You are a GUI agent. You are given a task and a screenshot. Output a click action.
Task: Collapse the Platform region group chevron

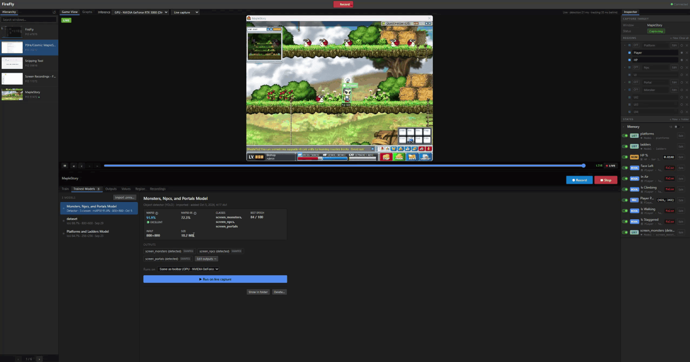(x=625, y=45)
